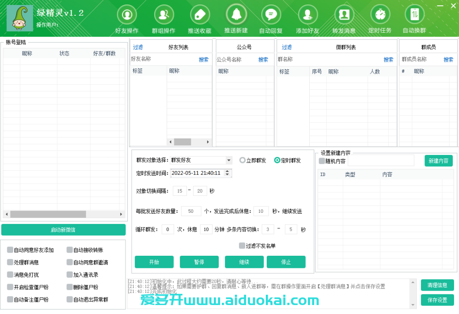Open the 好友操作 friend operations icon
Viewport: 459px width, 314px height.
[127, 15]
